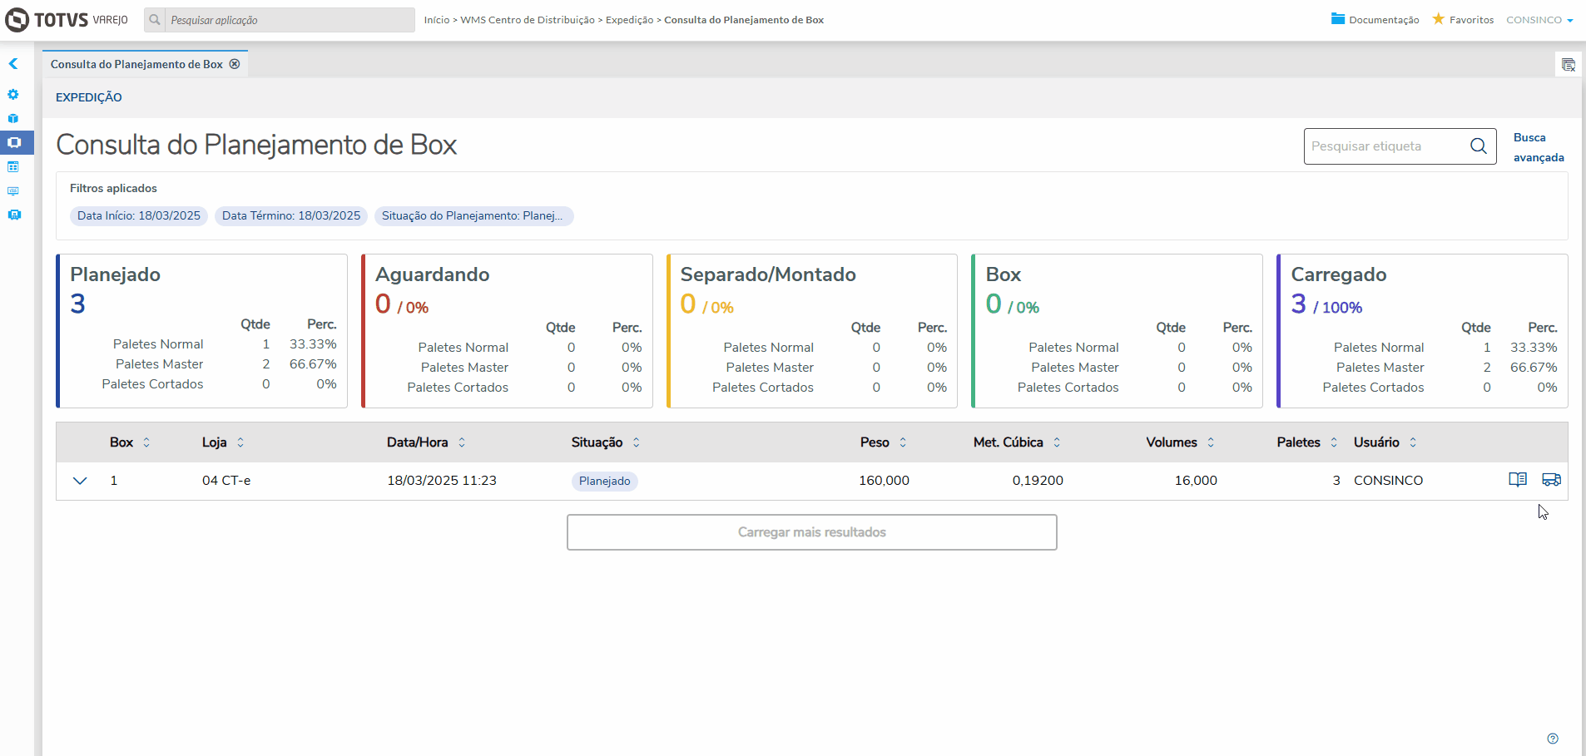Open the monitor chart module in sidebar

pos(13,191)
